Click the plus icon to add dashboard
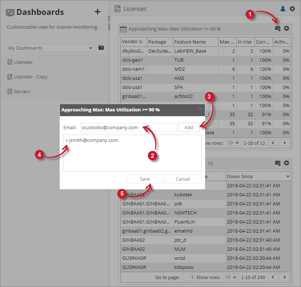 [98, 12]
